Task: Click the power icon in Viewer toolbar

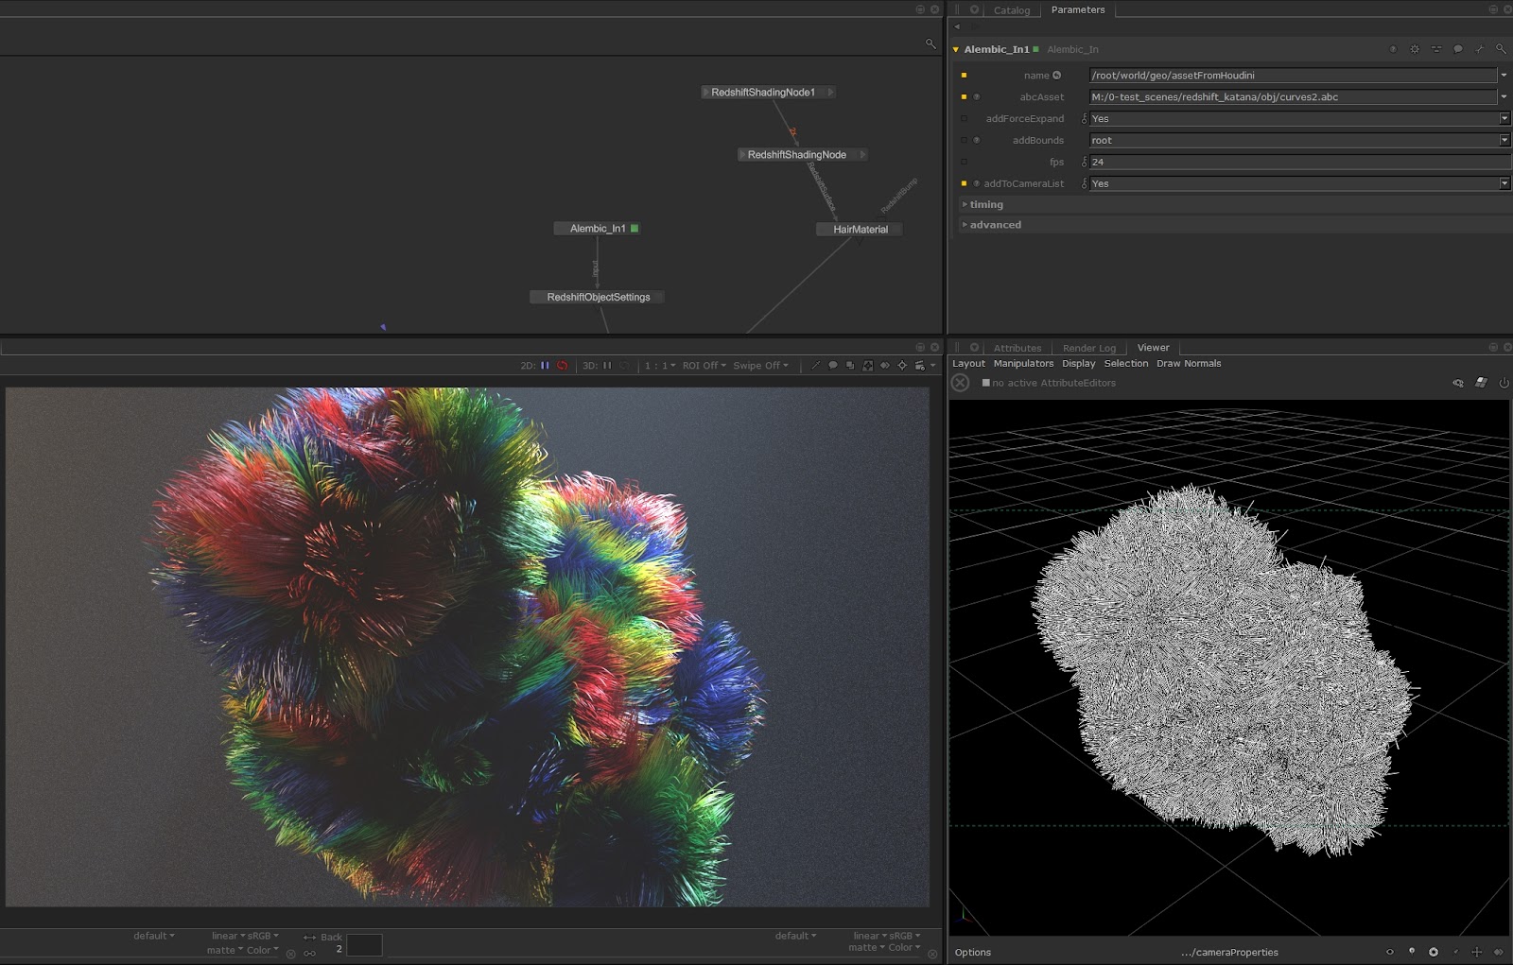Action: [x=1504, y=383]
